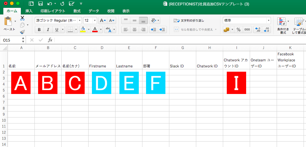Toggle bottom vertical alignment
This screenshot has width=306, height=147.
[143, 20]
